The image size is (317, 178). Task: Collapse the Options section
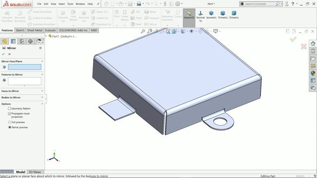pos(42,104)
